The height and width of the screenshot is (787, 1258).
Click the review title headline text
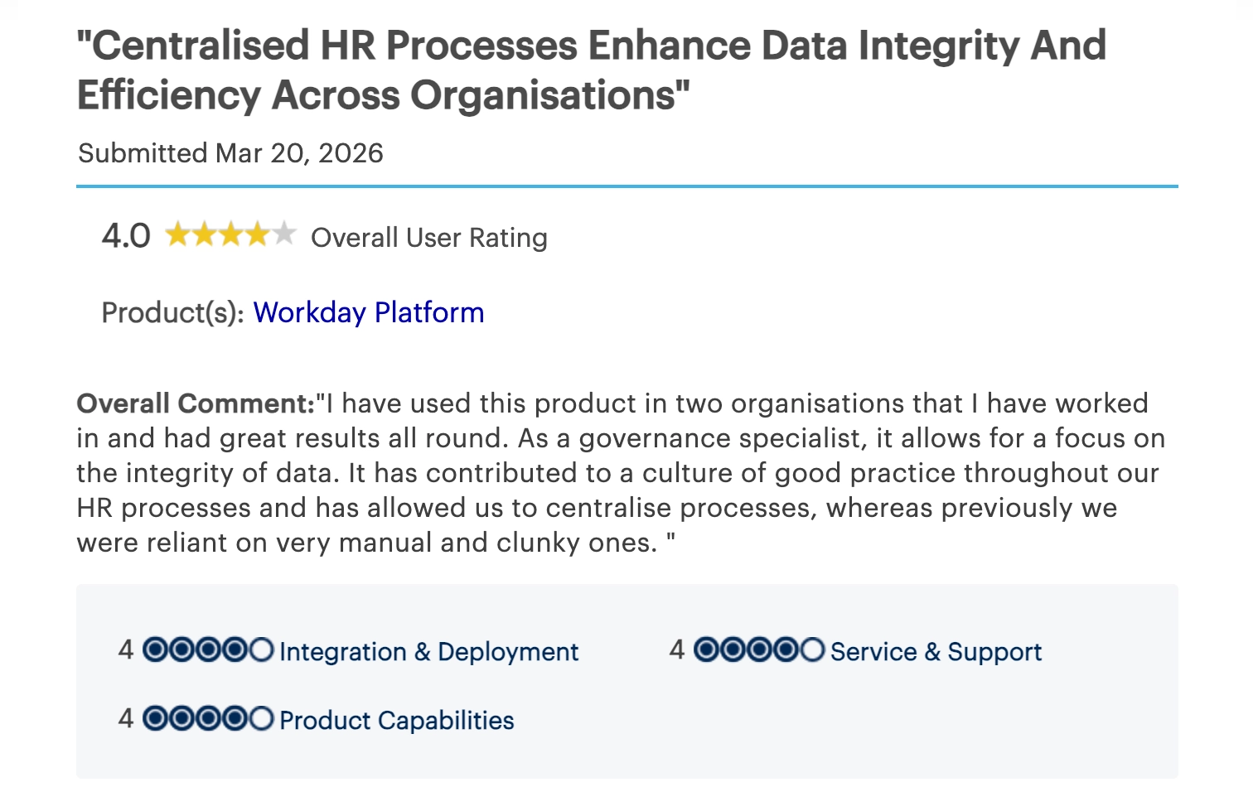pyautogui.click(x=590, y=70)
